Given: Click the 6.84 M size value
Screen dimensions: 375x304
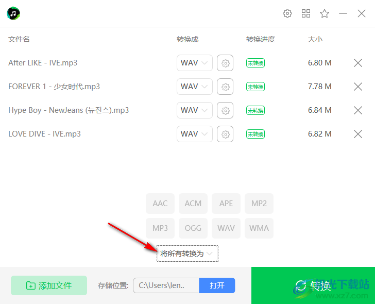Looking at the screenshot, I should (320, 110).
